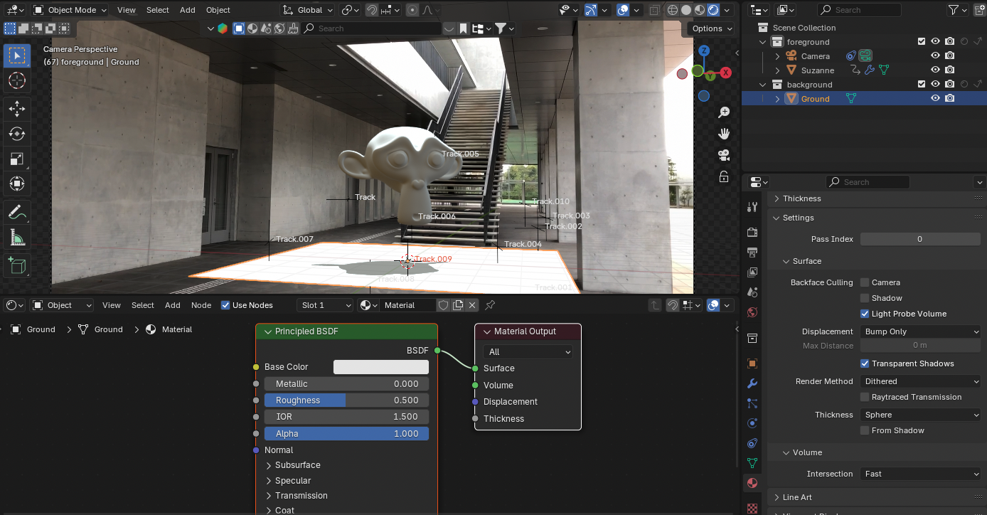Enable Backface Culling Camera checkbox

coord(865,282)
